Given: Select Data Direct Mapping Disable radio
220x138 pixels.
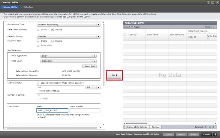Looking at the screenshot, I should (x=52, y=30).
